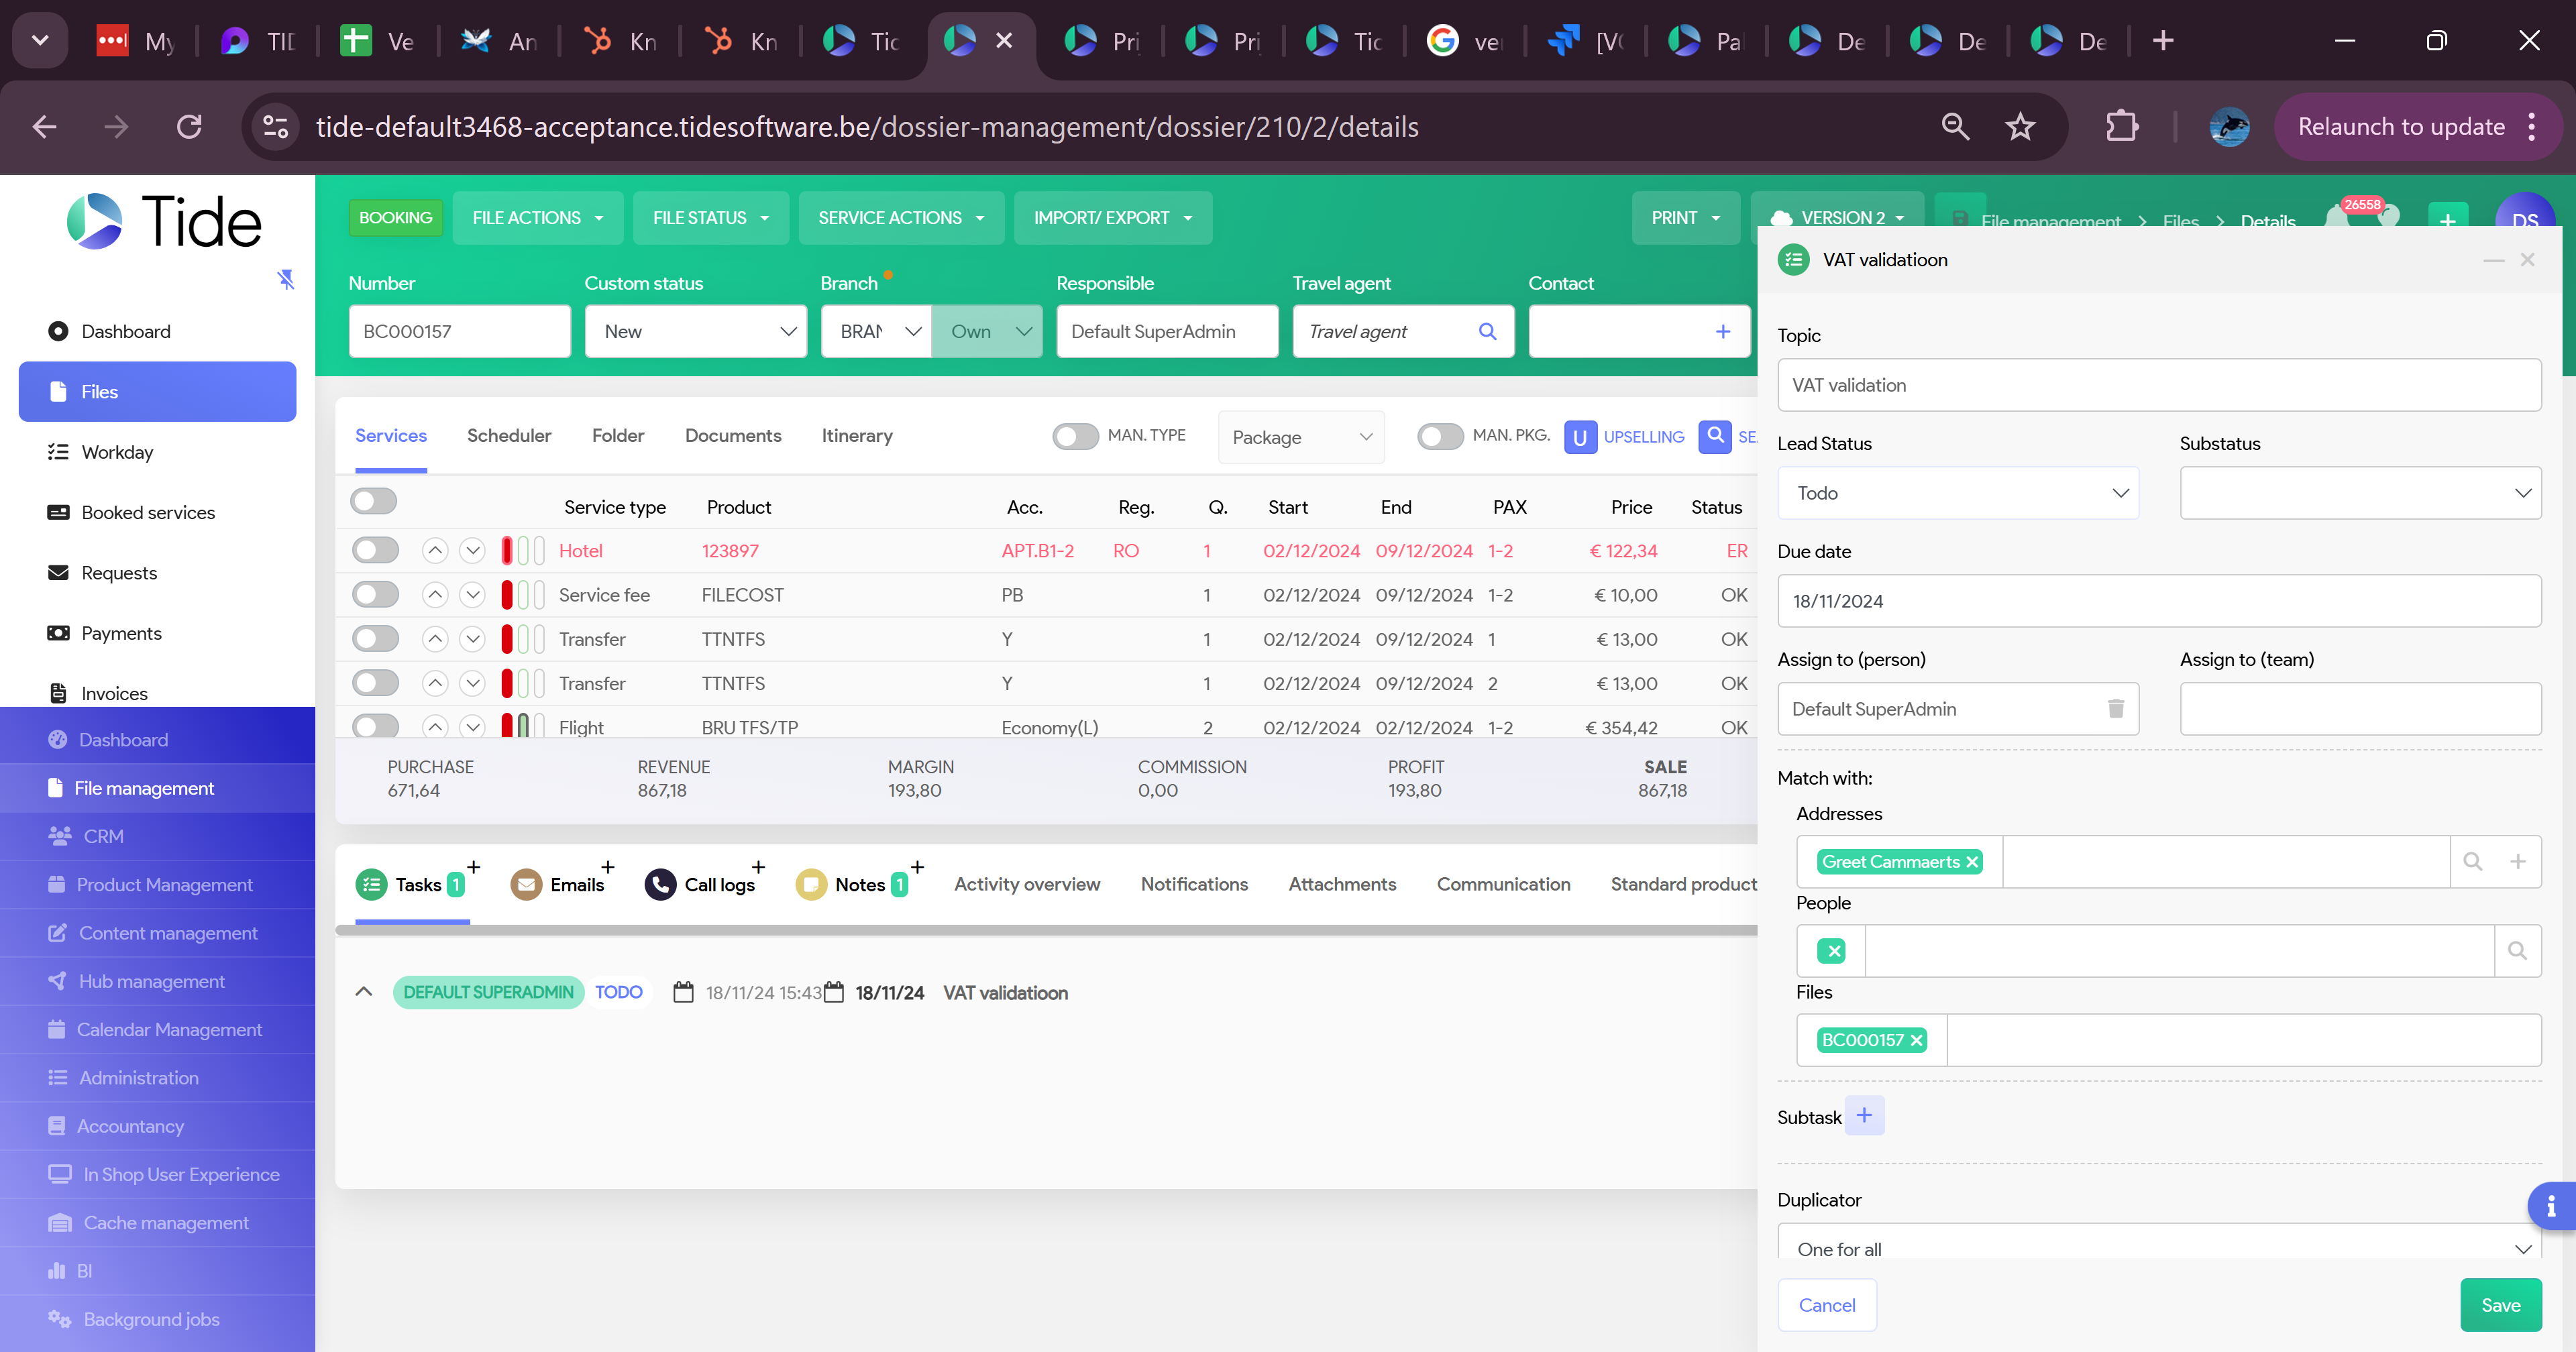Switch to the Scheduler tab
This screenshot has height=1352, width=2576.
click(x=509, y=436)
